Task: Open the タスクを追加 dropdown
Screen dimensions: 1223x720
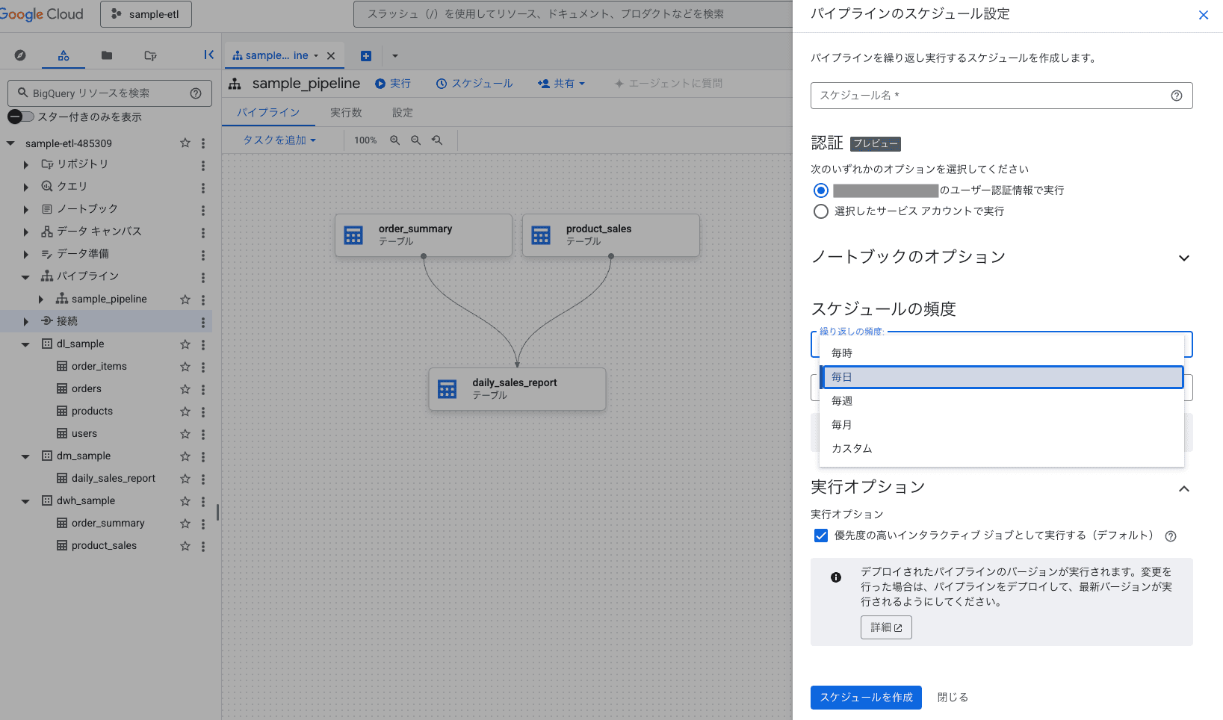Action: pyautogui.click(x=279, y=140)
